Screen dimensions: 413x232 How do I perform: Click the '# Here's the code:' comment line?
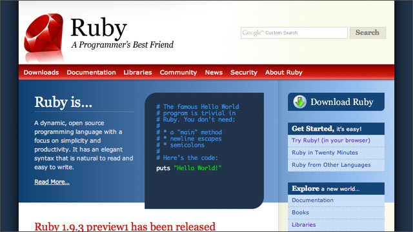(x=187, y=158)
